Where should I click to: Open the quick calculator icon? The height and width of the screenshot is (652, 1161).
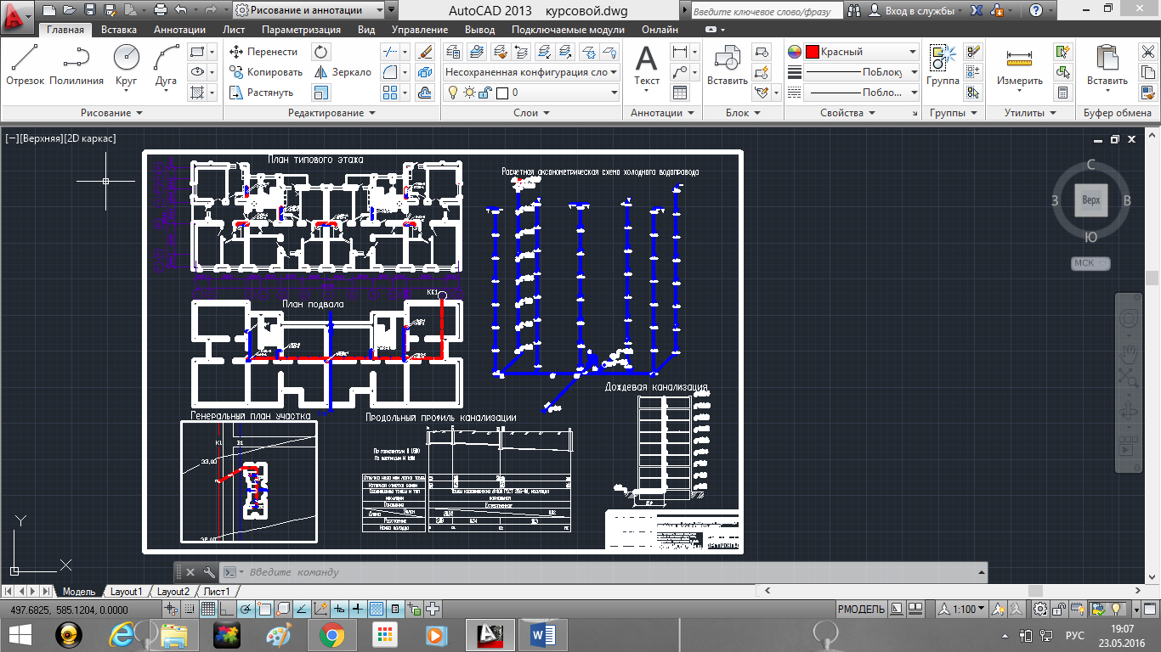(x=1062, y=93)
